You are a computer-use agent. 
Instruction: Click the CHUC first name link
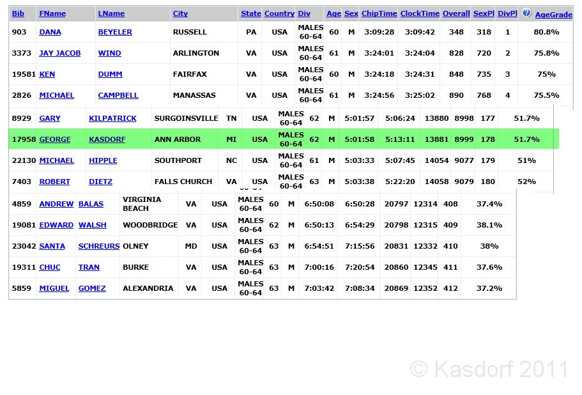[x=50, y=267]
